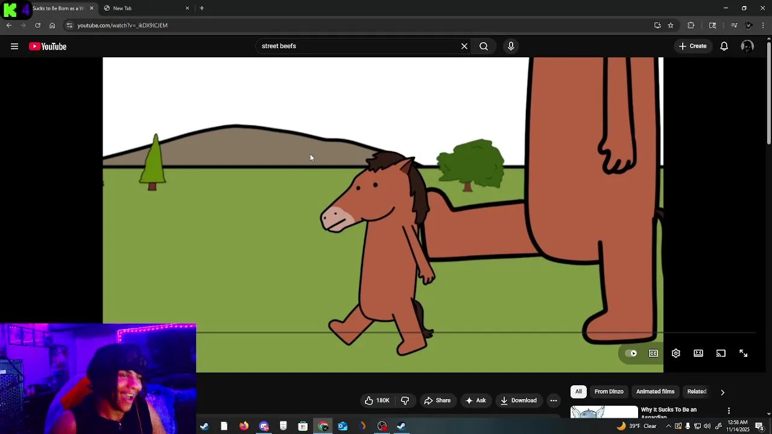Open Chrome profile avatar in toolbar
The height and width of the screenshot is (434, 772).
[x=748, y=25]
